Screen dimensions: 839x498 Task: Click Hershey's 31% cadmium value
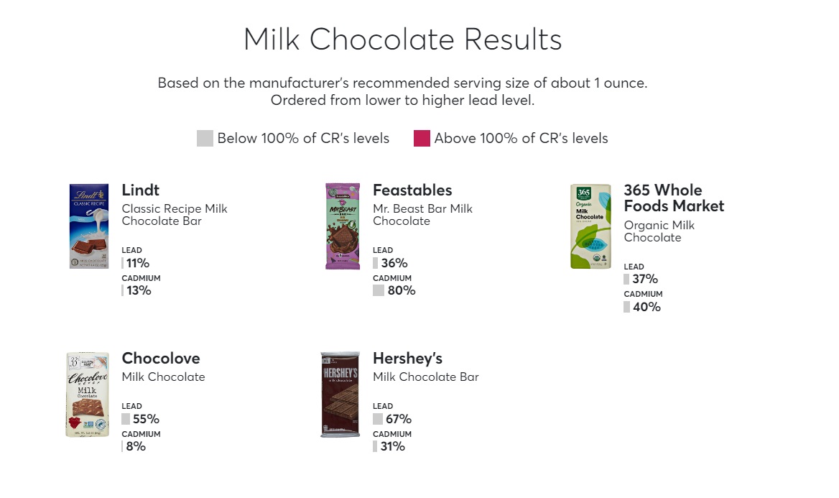point(392,446)
